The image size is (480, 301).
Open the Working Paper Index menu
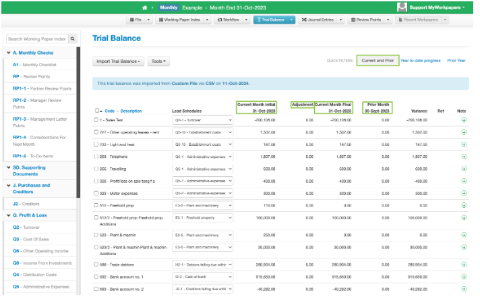click(x=183, y=20)
